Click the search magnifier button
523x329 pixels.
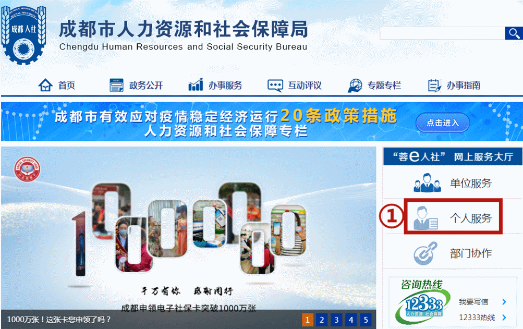coord(514,33)
